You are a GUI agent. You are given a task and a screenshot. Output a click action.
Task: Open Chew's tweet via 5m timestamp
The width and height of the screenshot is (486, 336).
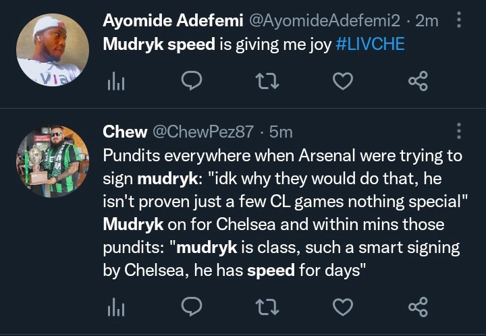[281, 132]
